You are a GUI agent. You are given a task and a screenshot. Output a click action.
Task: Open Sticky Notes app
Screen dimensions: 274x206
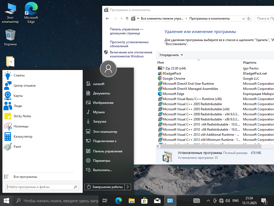(22, 116)
